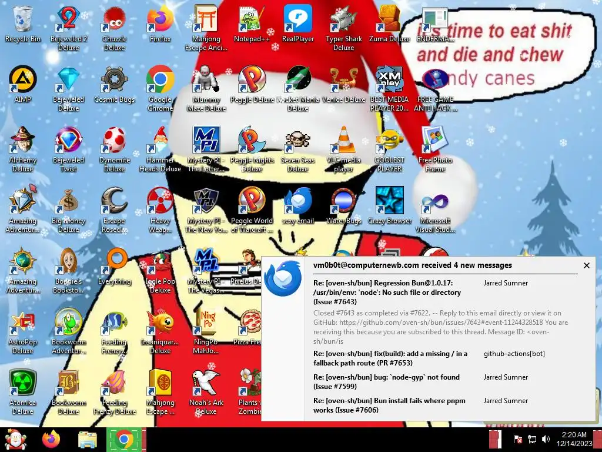
Task: Open COOLEST PLAYER shortcut
Action: click(x=390, y=149)
